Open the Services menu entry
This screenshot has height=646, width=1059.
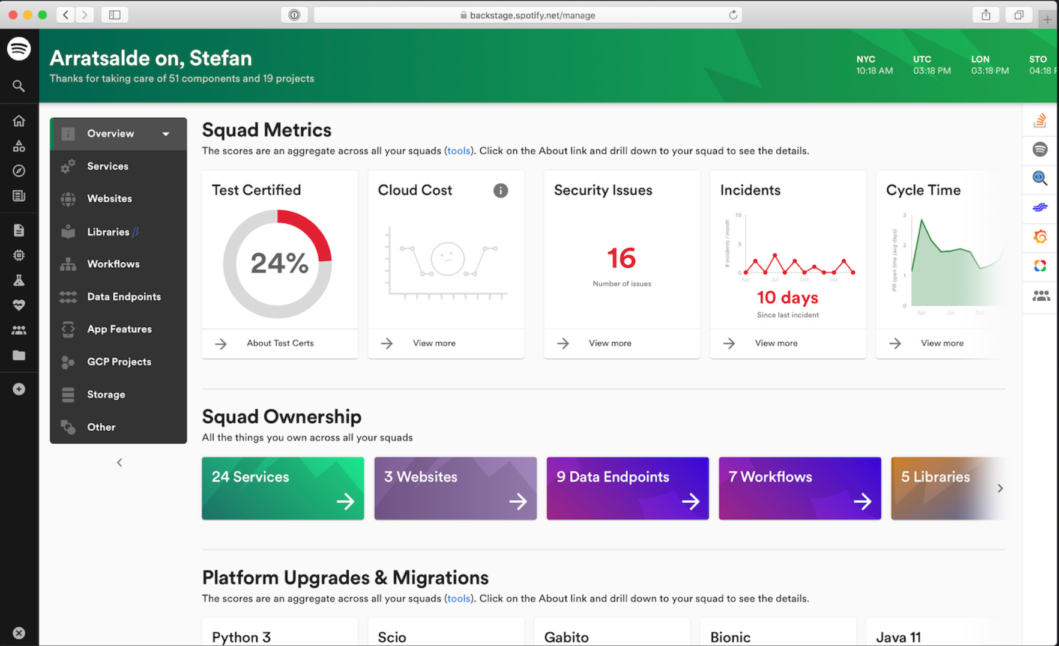coord(108,166)
